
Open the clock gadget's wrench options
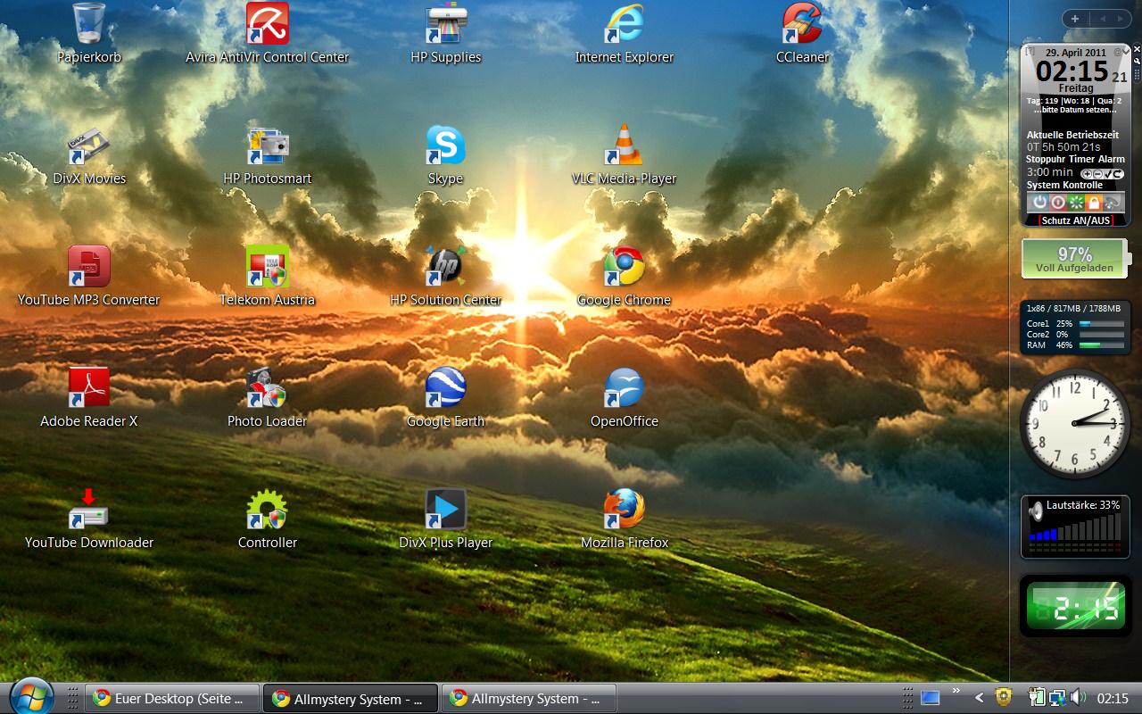[1137, 62]
